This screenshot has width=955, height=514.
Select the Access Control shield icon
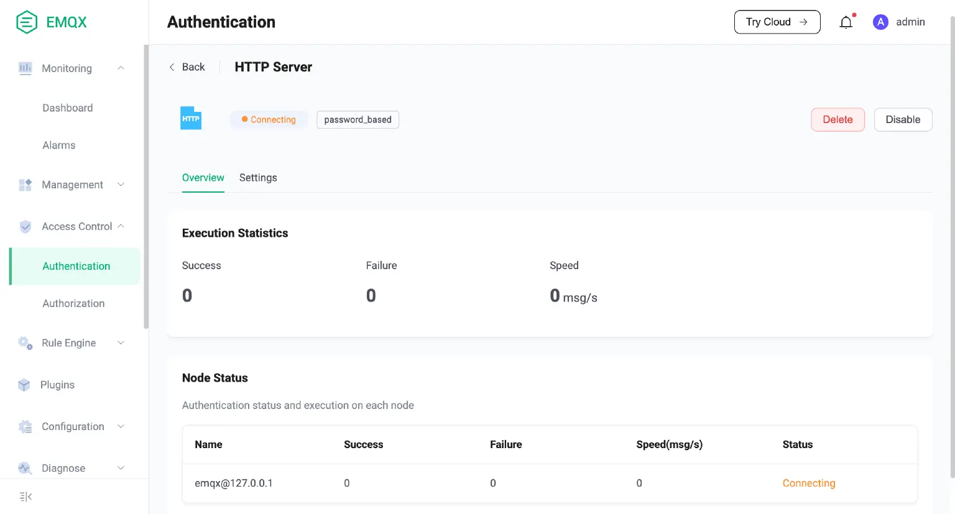[25, 226]
